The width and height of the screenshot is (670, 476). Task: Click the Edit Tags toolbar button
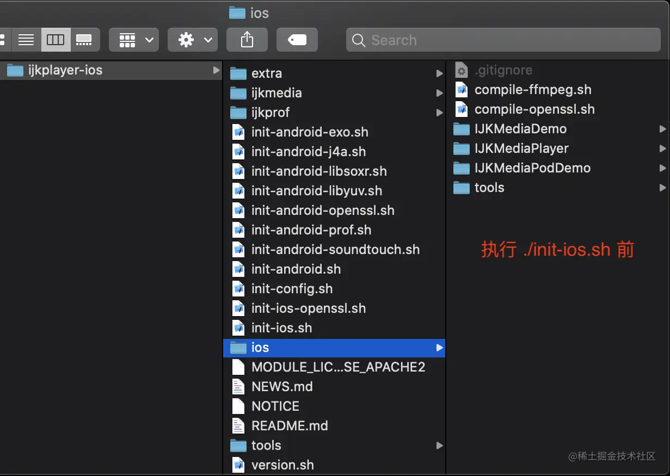[x=297, y=40]
